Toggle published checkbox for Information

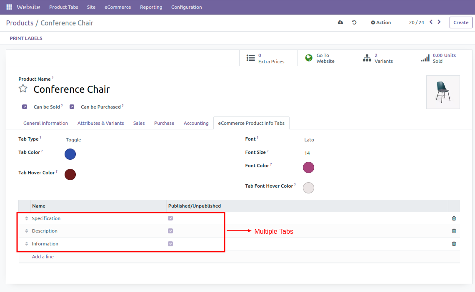click(170, 244)
